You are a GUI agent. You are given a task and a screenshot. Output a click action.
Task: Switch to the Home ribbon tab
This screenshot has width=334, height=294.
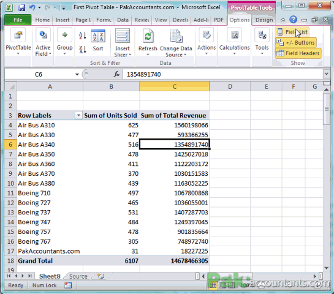pyautogui.click(x=42, y=20)
